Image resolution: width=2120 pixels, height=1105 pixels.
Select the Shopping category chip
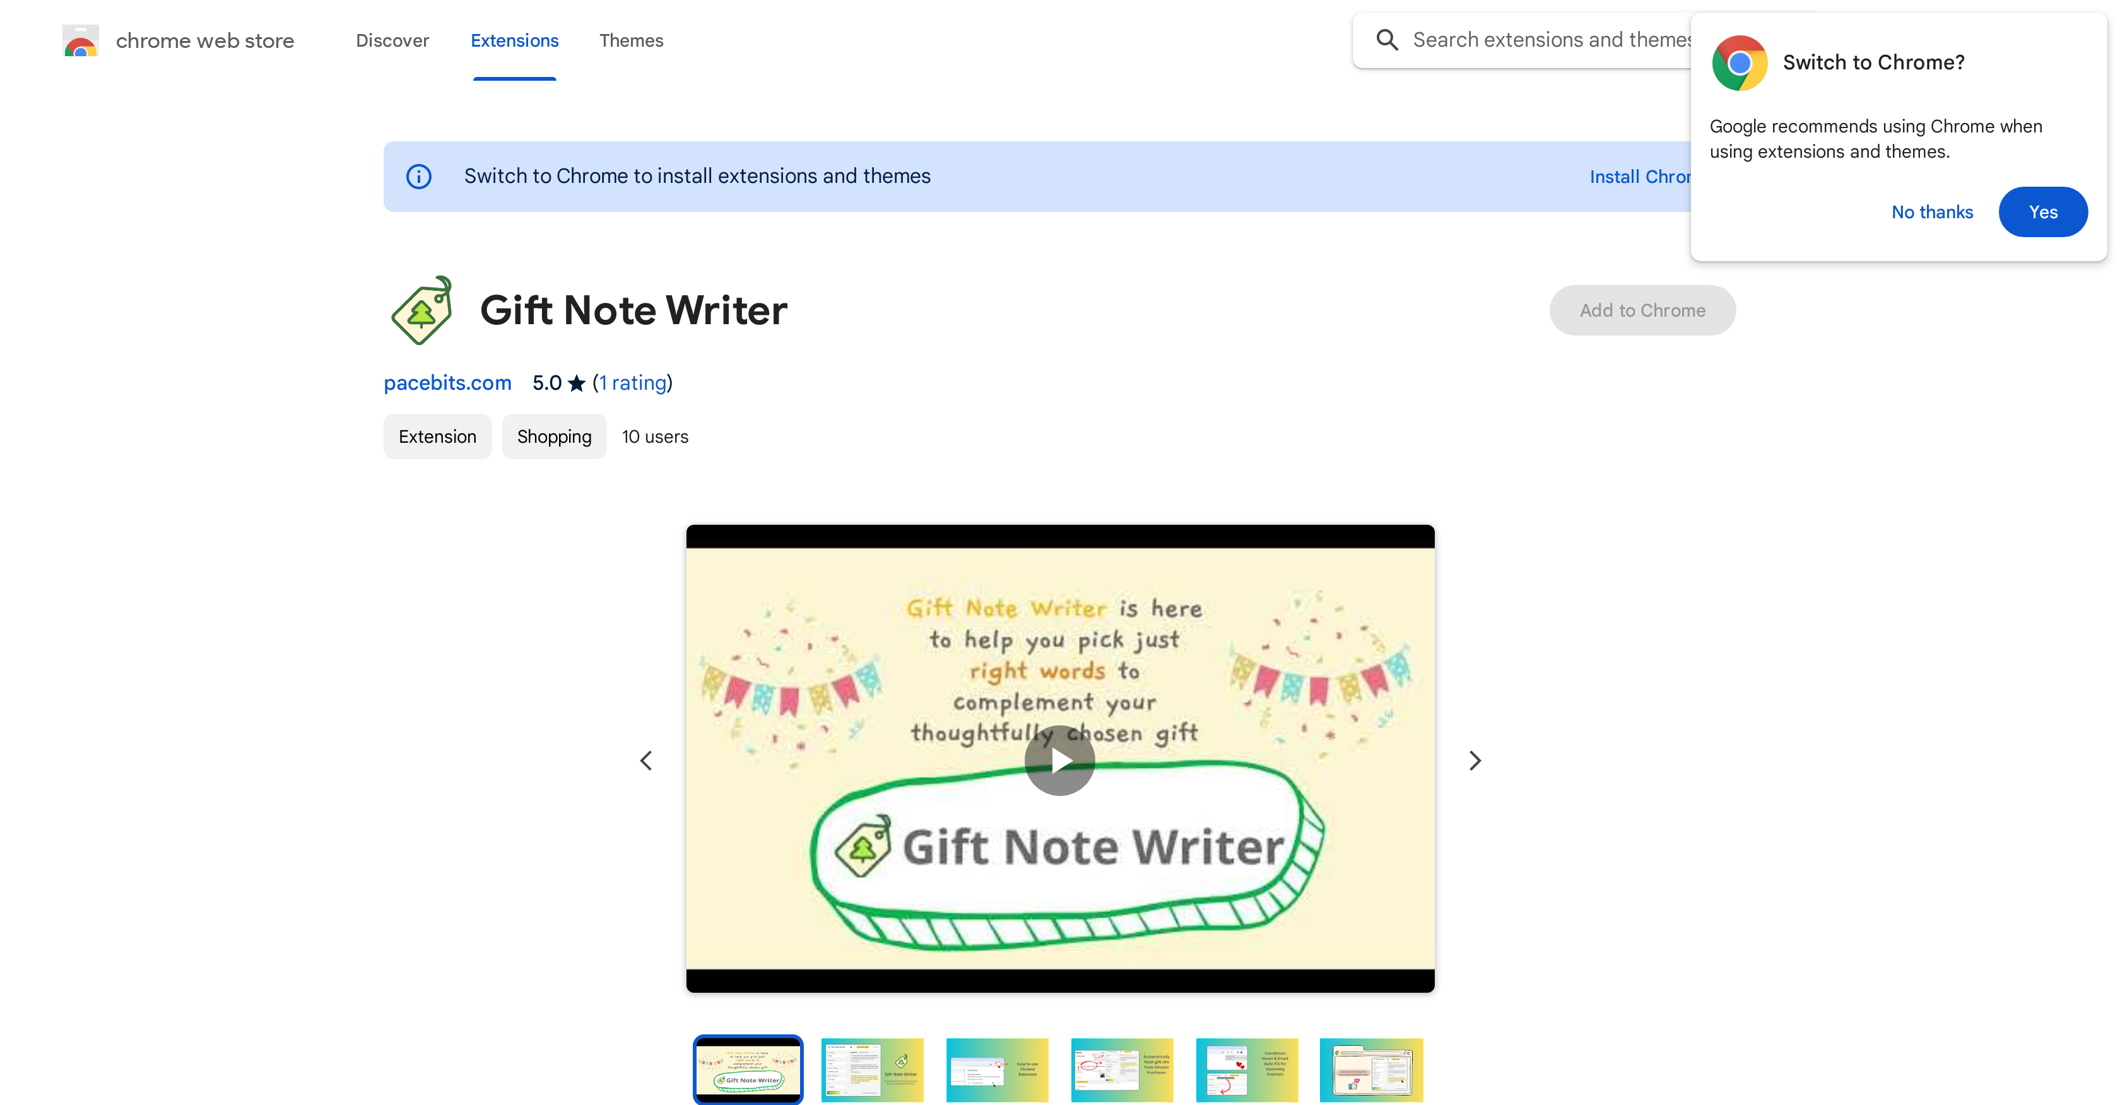tap(554, 436)
